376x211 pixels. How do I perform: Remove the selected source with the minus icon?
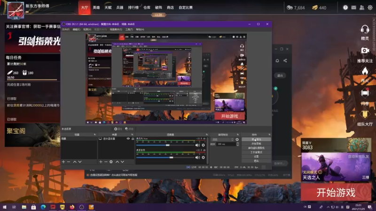106,162
